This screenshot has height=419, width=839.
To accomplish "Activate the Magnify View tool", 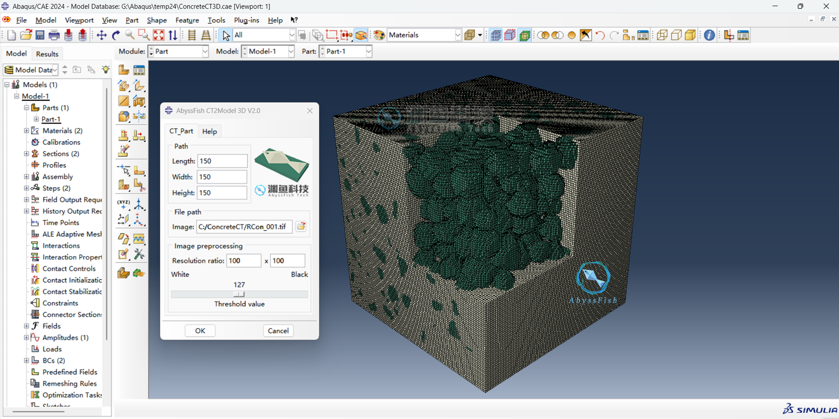I will (x=130, y=35).
